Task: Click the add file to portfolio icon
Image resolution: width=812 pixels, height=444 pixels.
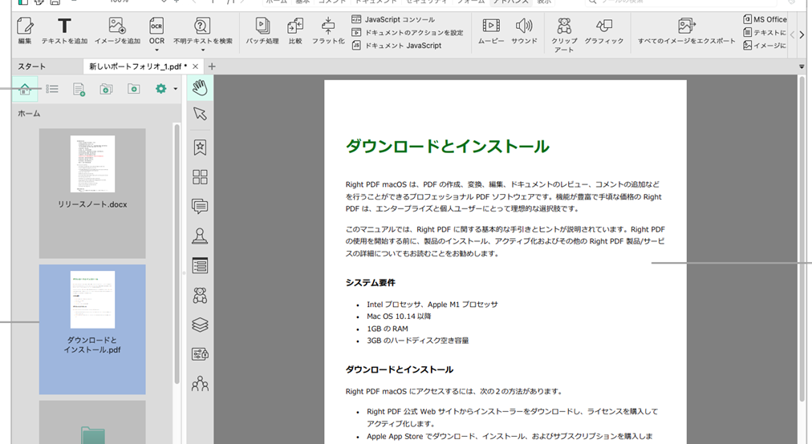Action: tap(79, 89)
